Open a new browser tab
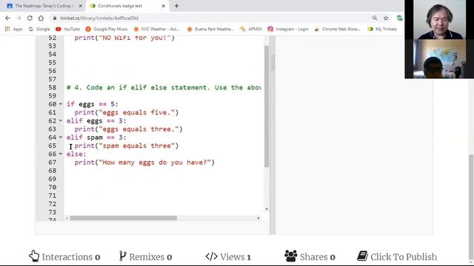 tap(176, 6)
